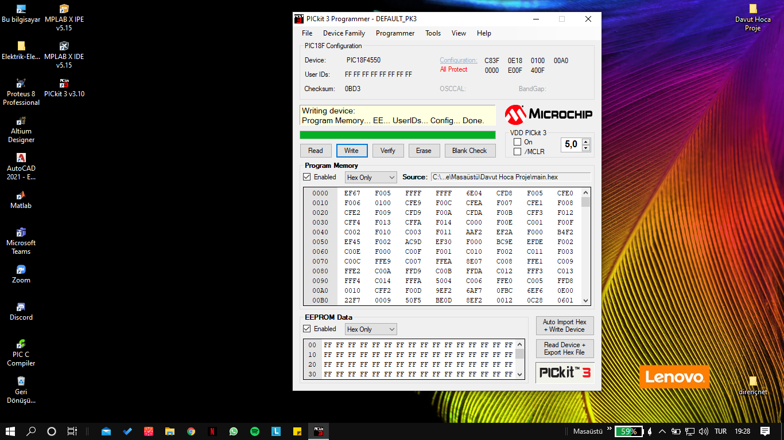
Task: Select the Altium Designer desktop icon
Action: tap(21, 129)
